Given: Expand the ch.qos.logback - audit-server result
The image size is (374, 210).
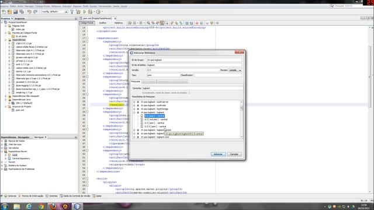Looking at the screenshot, I should [134, 102].
